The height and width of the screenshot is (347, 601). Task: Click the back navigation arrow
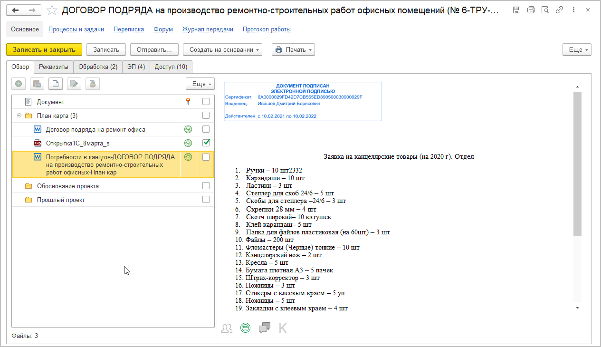pyautogui.click(x=16, y=10)
